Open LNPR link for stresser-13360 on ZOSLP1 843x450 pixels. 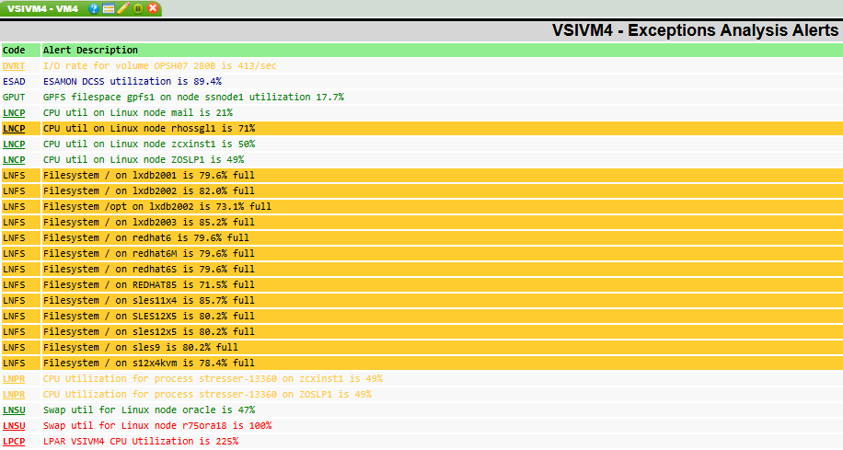pos(14,395)
